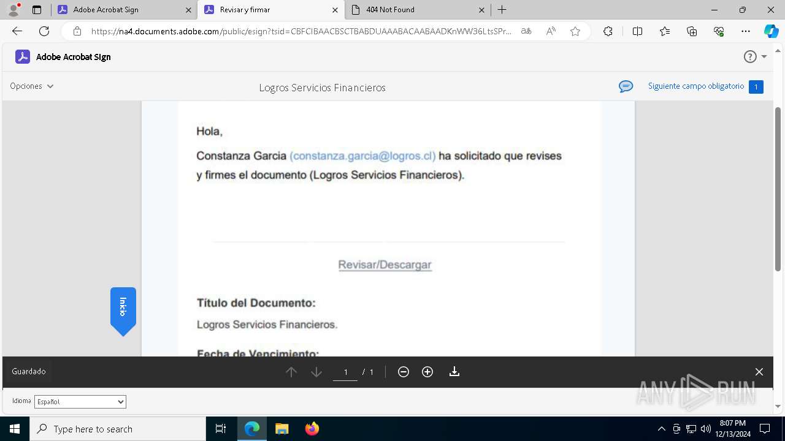The width and height of the screenshot is (785, 441).
Task: Click the required fields count badge
Action: 756,87
